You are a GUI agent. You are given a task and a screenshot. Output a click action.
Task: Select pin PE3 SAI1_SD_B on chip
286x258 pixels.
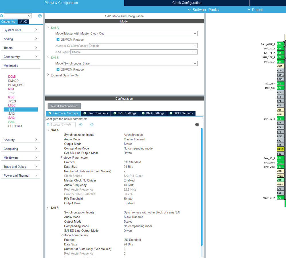tap(280, 49)
